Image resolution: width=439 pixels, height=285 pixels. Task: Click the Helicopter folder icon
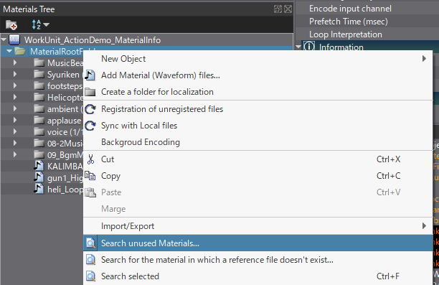(x=39, y=97)
